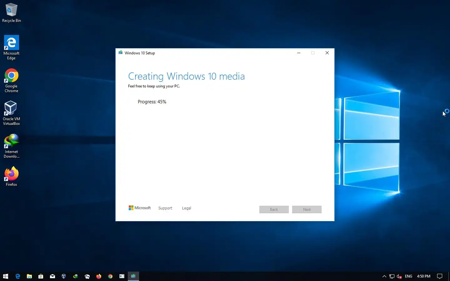Open the window-shaped icon left of Windows 10 Setup
Image resolution: width=450 pixels, height=281 pixels.
122,276
